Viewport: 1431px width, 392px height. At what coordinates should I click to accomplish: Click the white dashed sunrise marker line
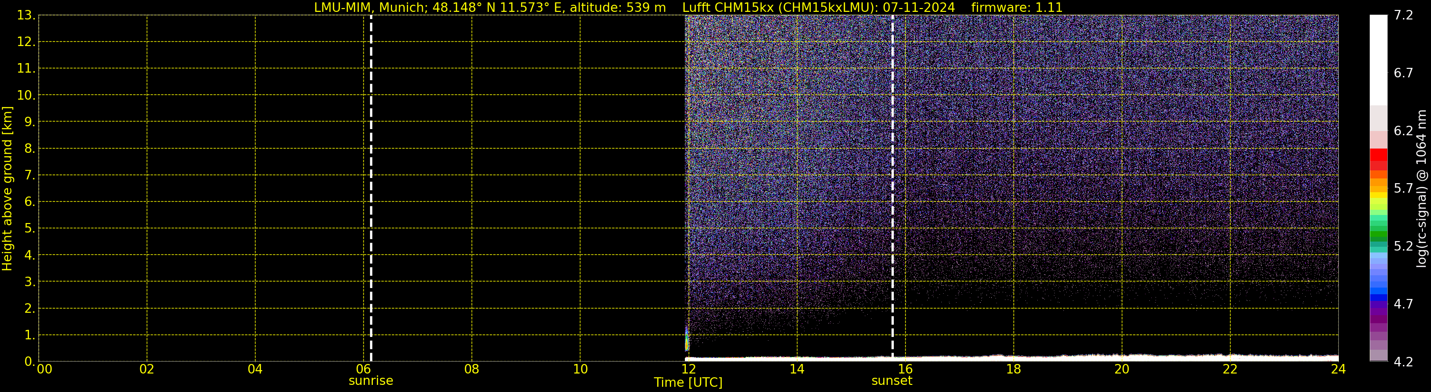[370, 188]
